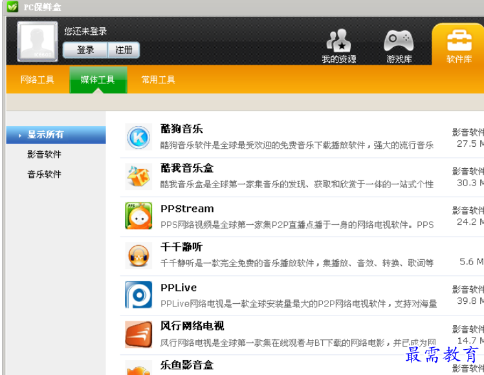Click the user avatar placeholder
The height and width of the screenshot is (375, 484).
tap(38, 41)
